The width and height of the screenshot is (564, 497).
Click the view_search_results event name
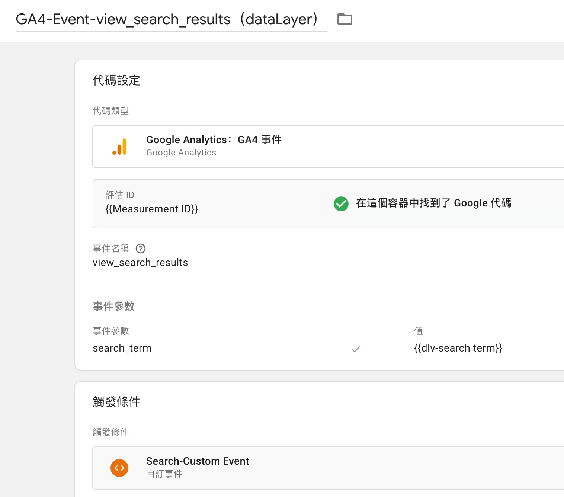click(x=140, y=263)
